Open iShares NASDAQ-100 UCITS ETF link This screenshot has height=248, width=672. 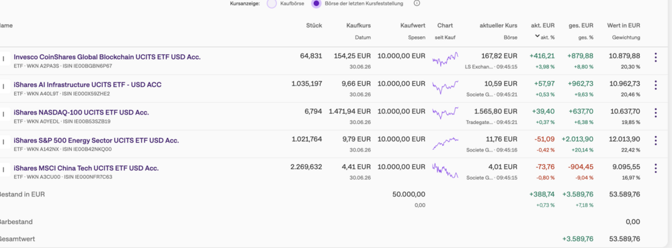click(x=81, y=113)
